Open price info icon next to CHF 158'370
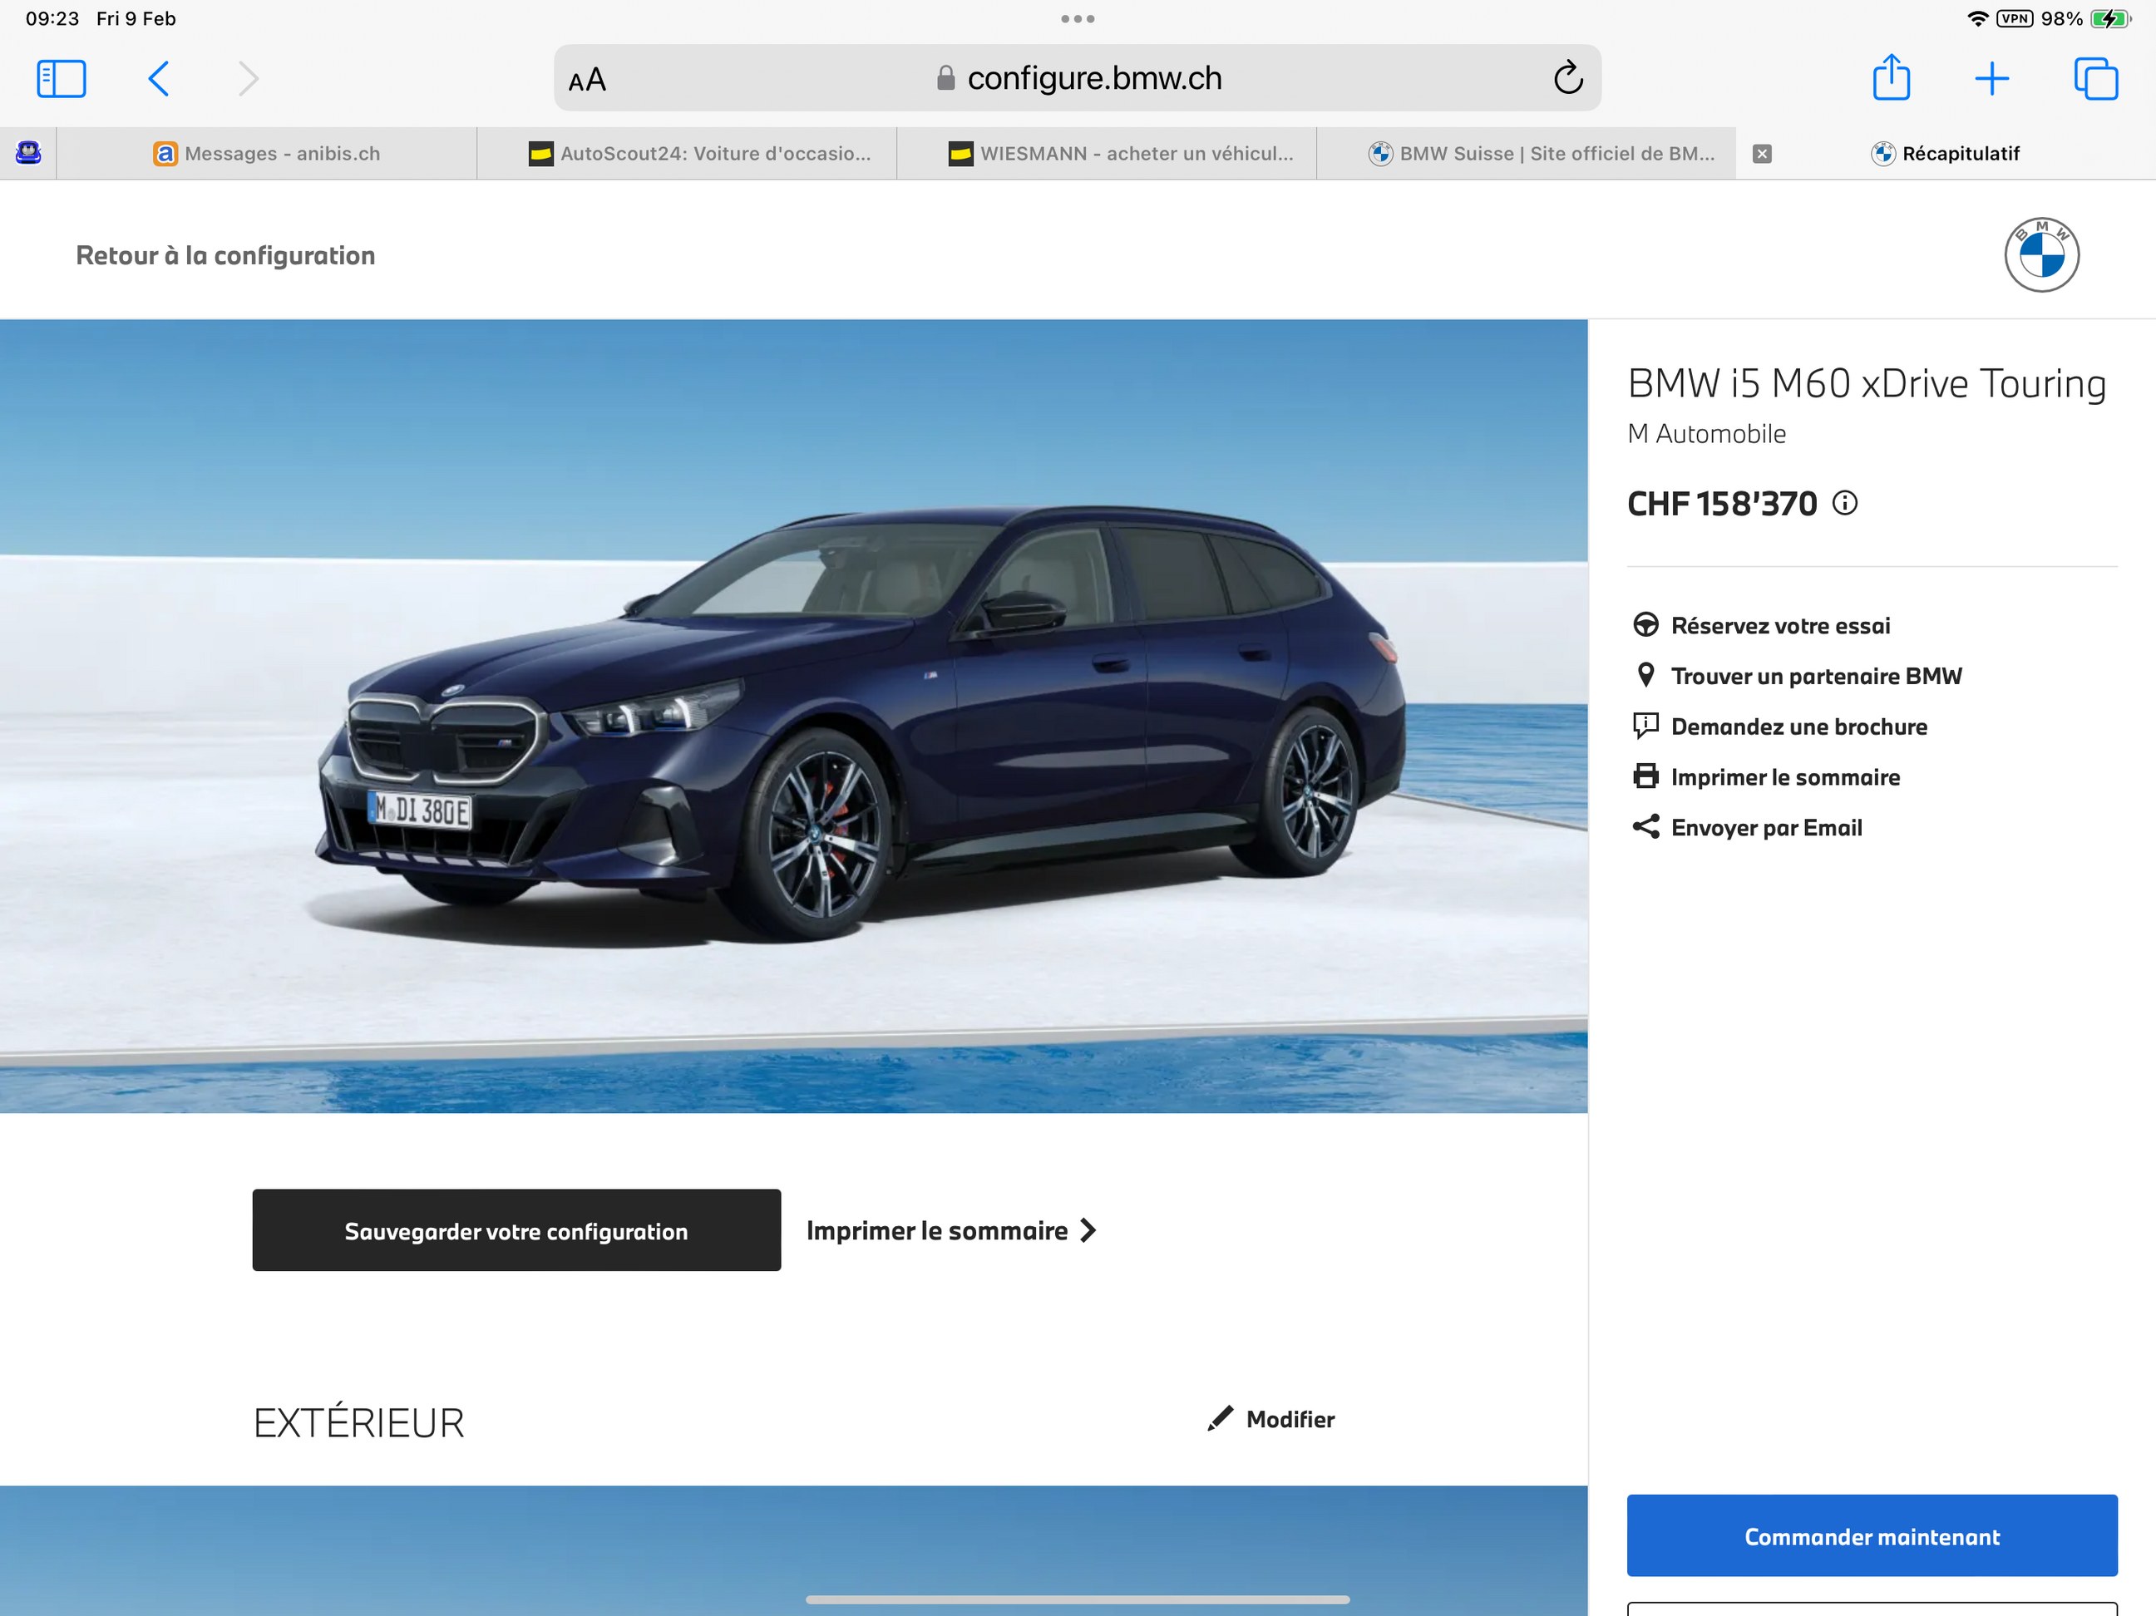2156x1616 pixels. (x=1844, y=503)
